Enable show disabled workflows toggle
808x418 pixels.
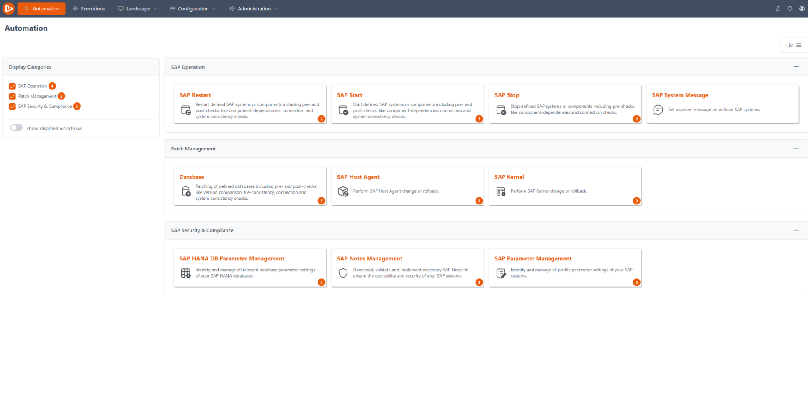(16, 128)
